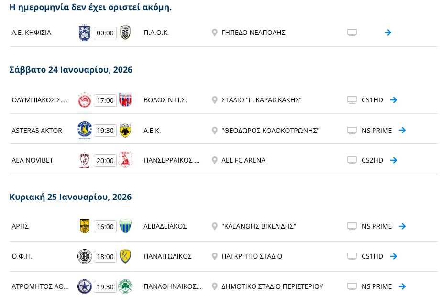Click the 20:00 kickoff time for ΑΕΛ Novibet
This screenshot has height=297, width=441.
(x=105, y=161)
